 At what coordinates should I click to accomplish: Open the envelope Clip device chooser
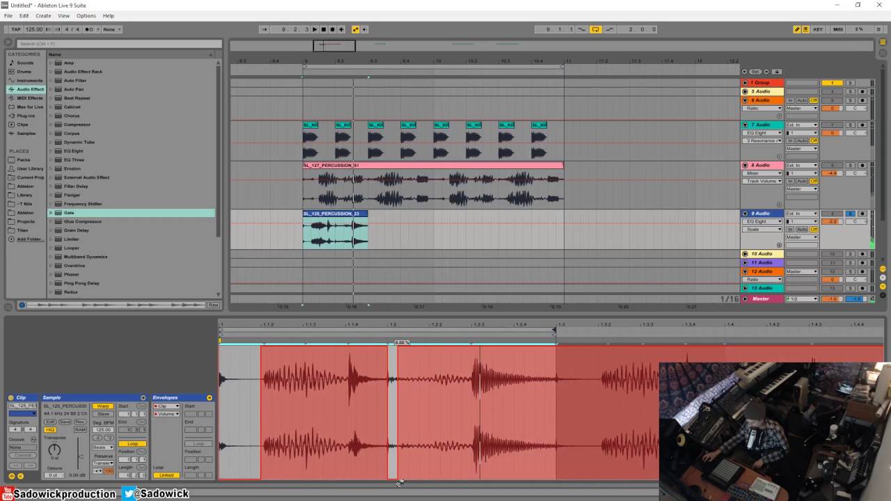click(167, 406)
